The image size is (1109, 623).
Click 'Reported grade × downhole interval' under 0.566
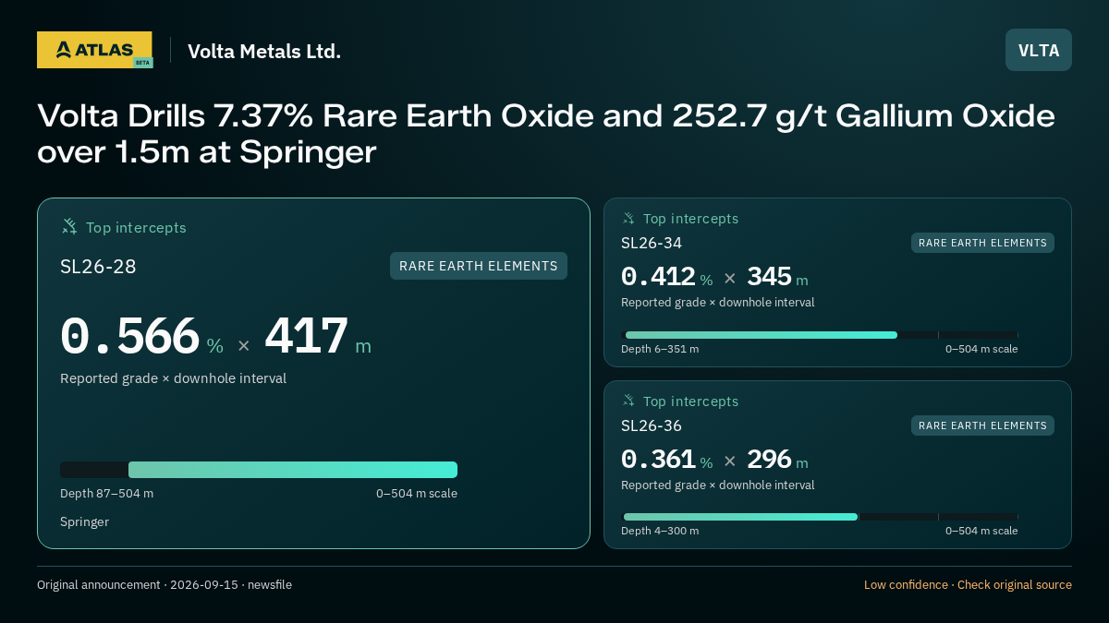pos(173,378)
